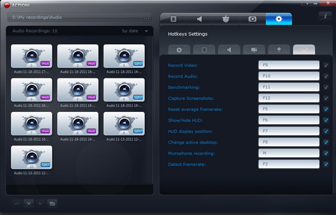
Task: Select audio recording thumbnail 10 WAV
Action: pos(31,157)
